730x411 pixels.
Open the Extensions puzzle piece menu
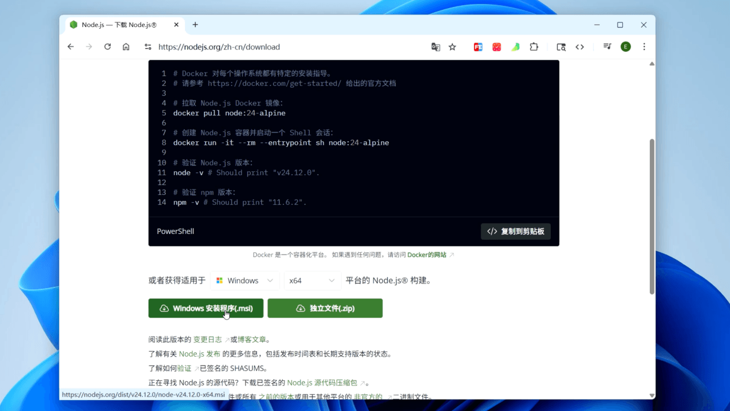[534, 47]
